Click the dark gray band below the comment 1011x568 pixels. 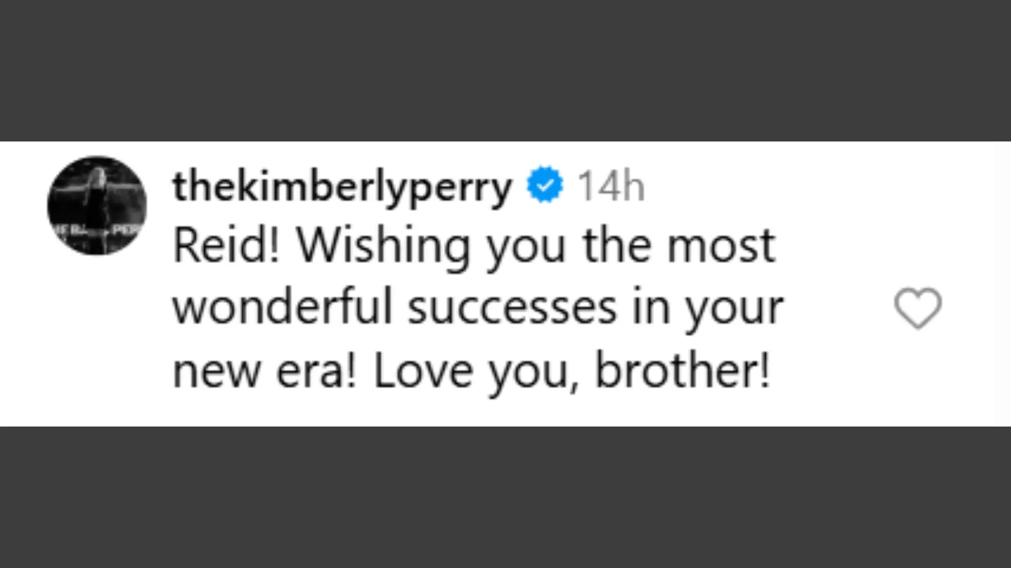506,497
